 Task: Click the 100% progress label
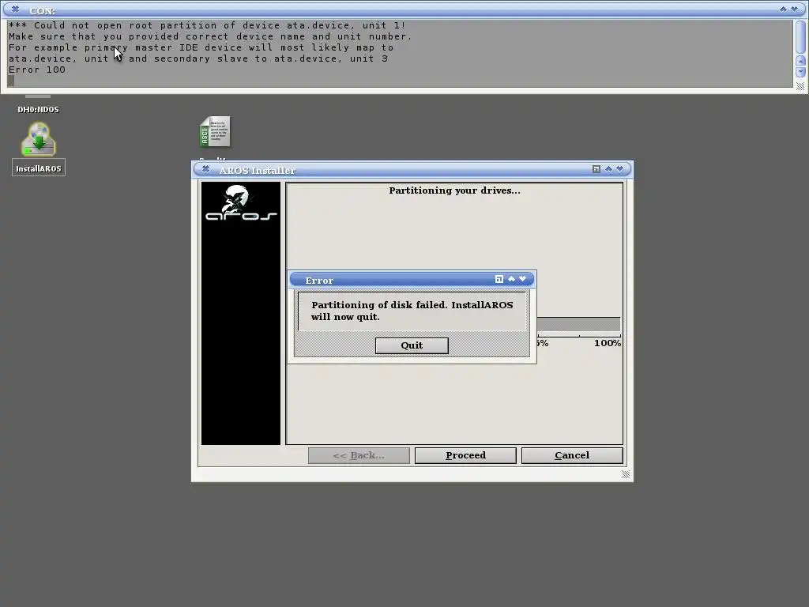[608, 343]
